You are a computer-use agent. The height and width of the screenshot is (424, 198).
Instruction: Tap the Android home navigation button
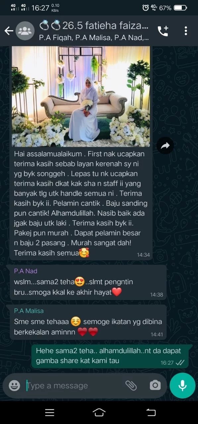click(x=99, y=412)
